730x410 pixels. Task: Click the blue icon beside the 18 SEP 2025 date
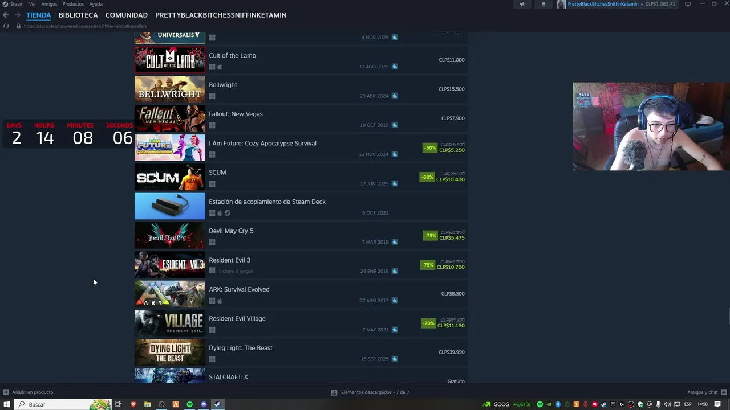(x=395, y=359)
